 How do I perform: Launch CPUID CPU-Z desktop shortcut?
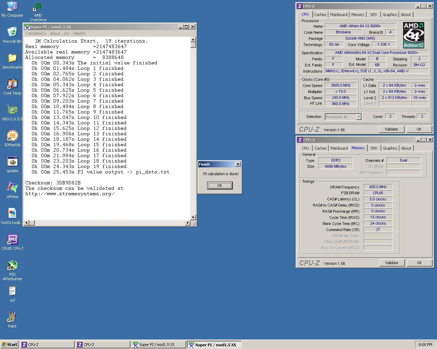[12, 242]
